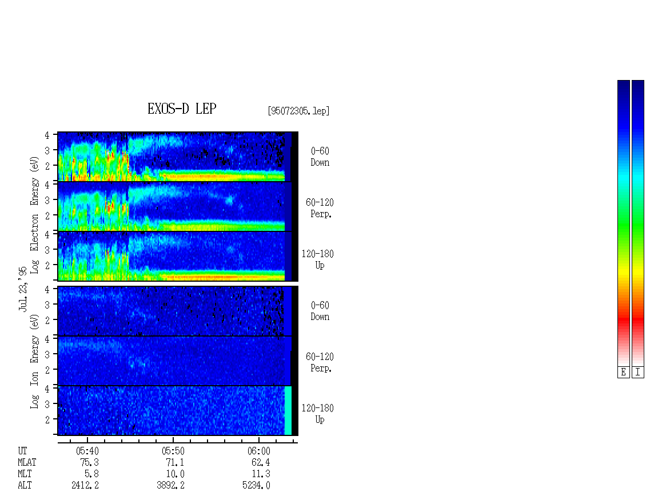Click the 0-60 Down label beside electron panels
The width and height of the screenshot is (646, 500).
[320, 157]
